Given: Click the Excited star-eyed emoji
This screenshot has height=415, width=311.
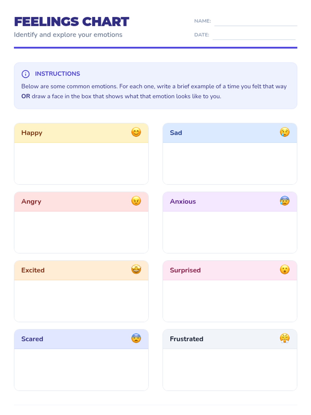Looking at the screenshot, I should click(x=136, y=270).
